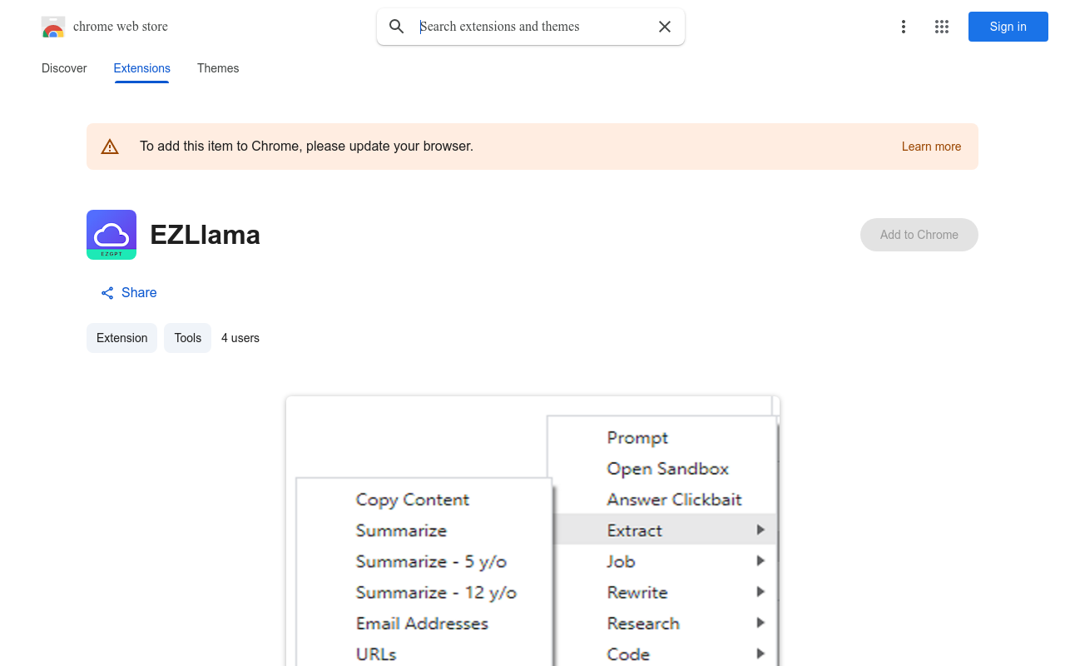
Task: Select the Extensions tab
Action: [141, 68]
